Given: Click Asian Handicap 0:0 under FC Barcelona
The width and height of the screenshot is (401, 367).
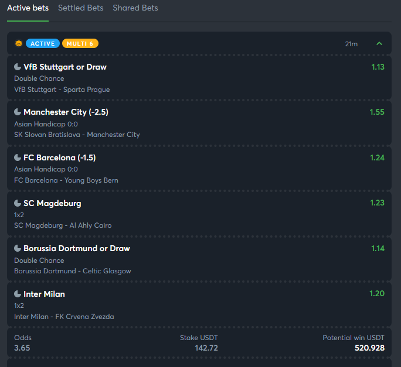Looking at the screenshot, I should [x=46, y=169].
